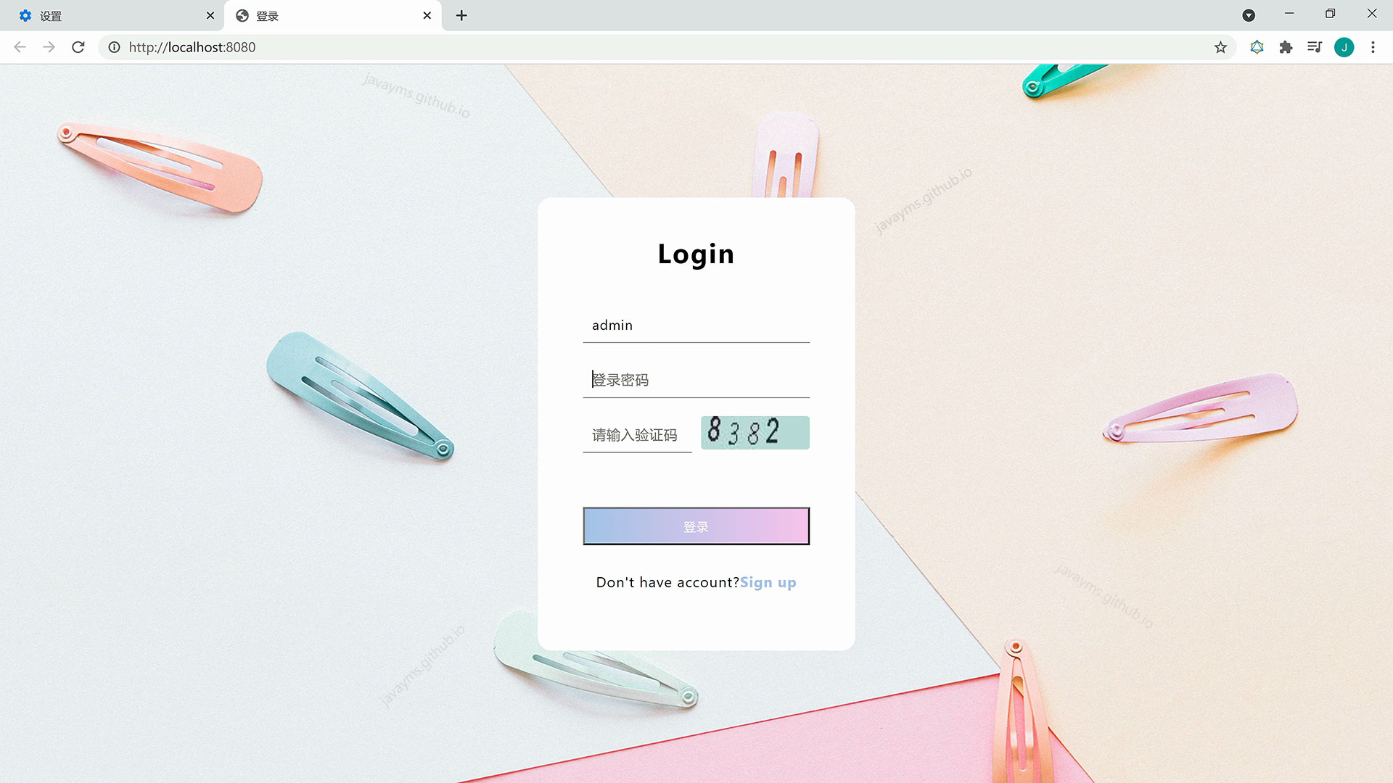Open the green J profile avatar

[1344, 47]
